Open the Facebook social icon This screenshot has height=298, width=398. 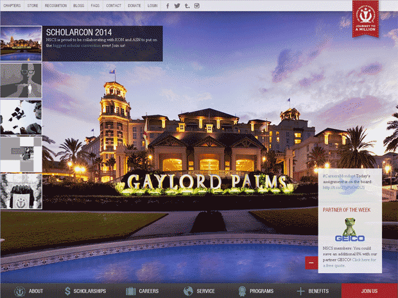(x=168, y=6)
